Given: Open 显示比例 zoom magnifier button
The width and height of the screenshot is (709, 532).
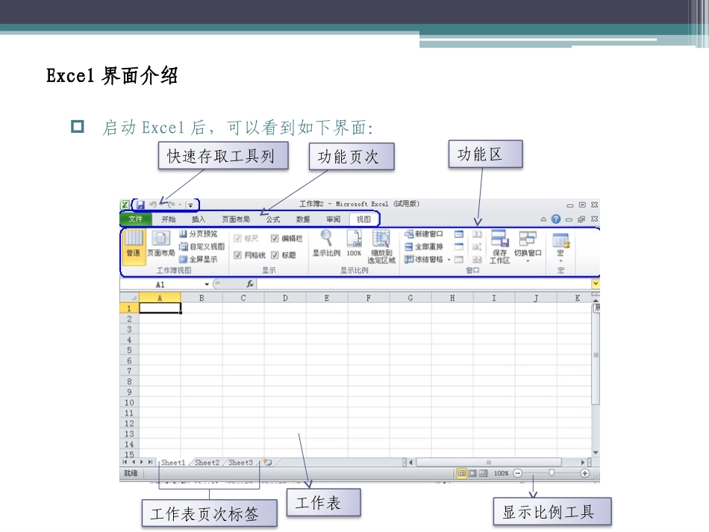Looking at the screenshot, I should (326, 243).
